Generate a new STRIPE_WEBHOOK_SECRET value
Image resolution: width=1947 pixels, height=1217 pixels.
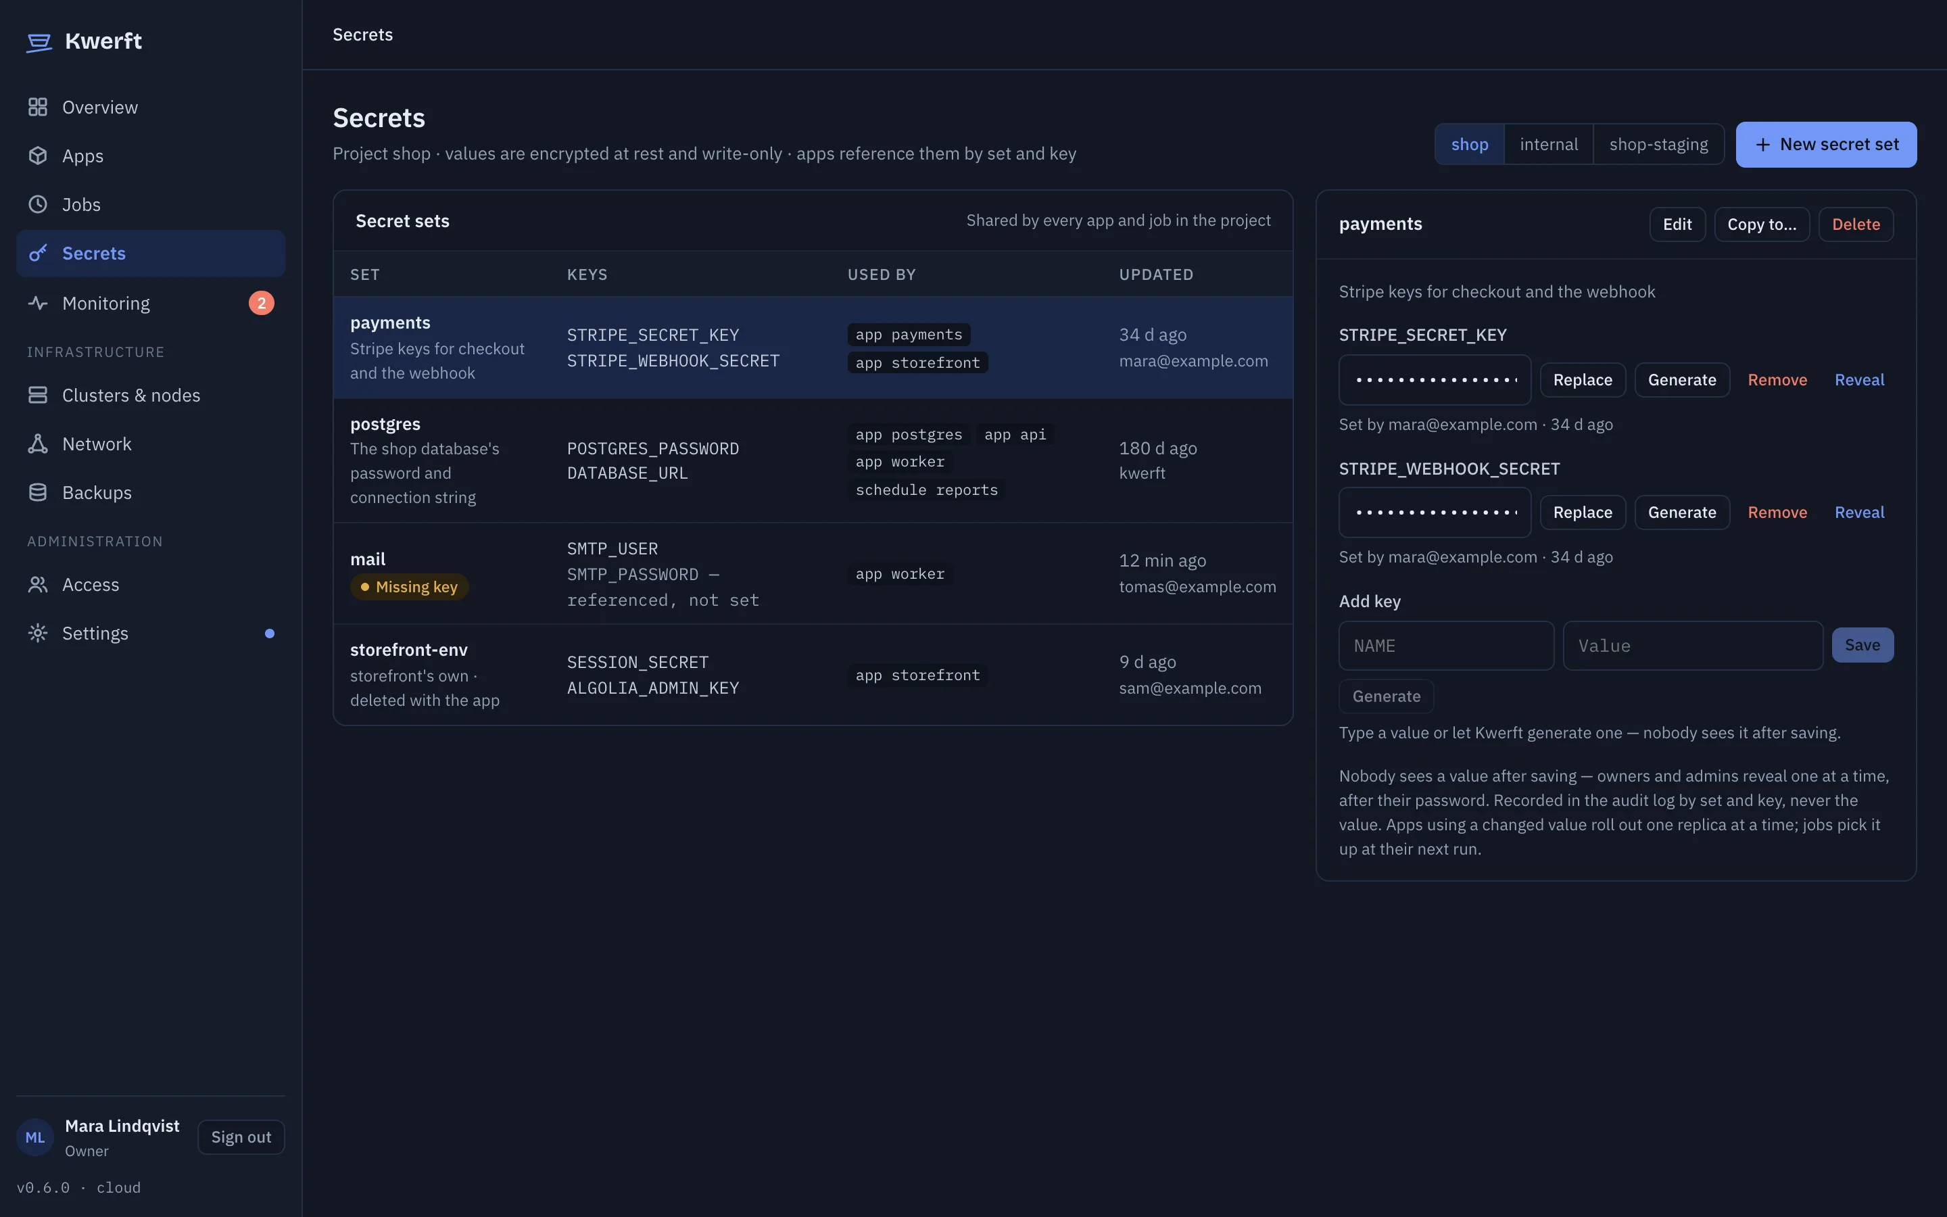(1682, 512)
